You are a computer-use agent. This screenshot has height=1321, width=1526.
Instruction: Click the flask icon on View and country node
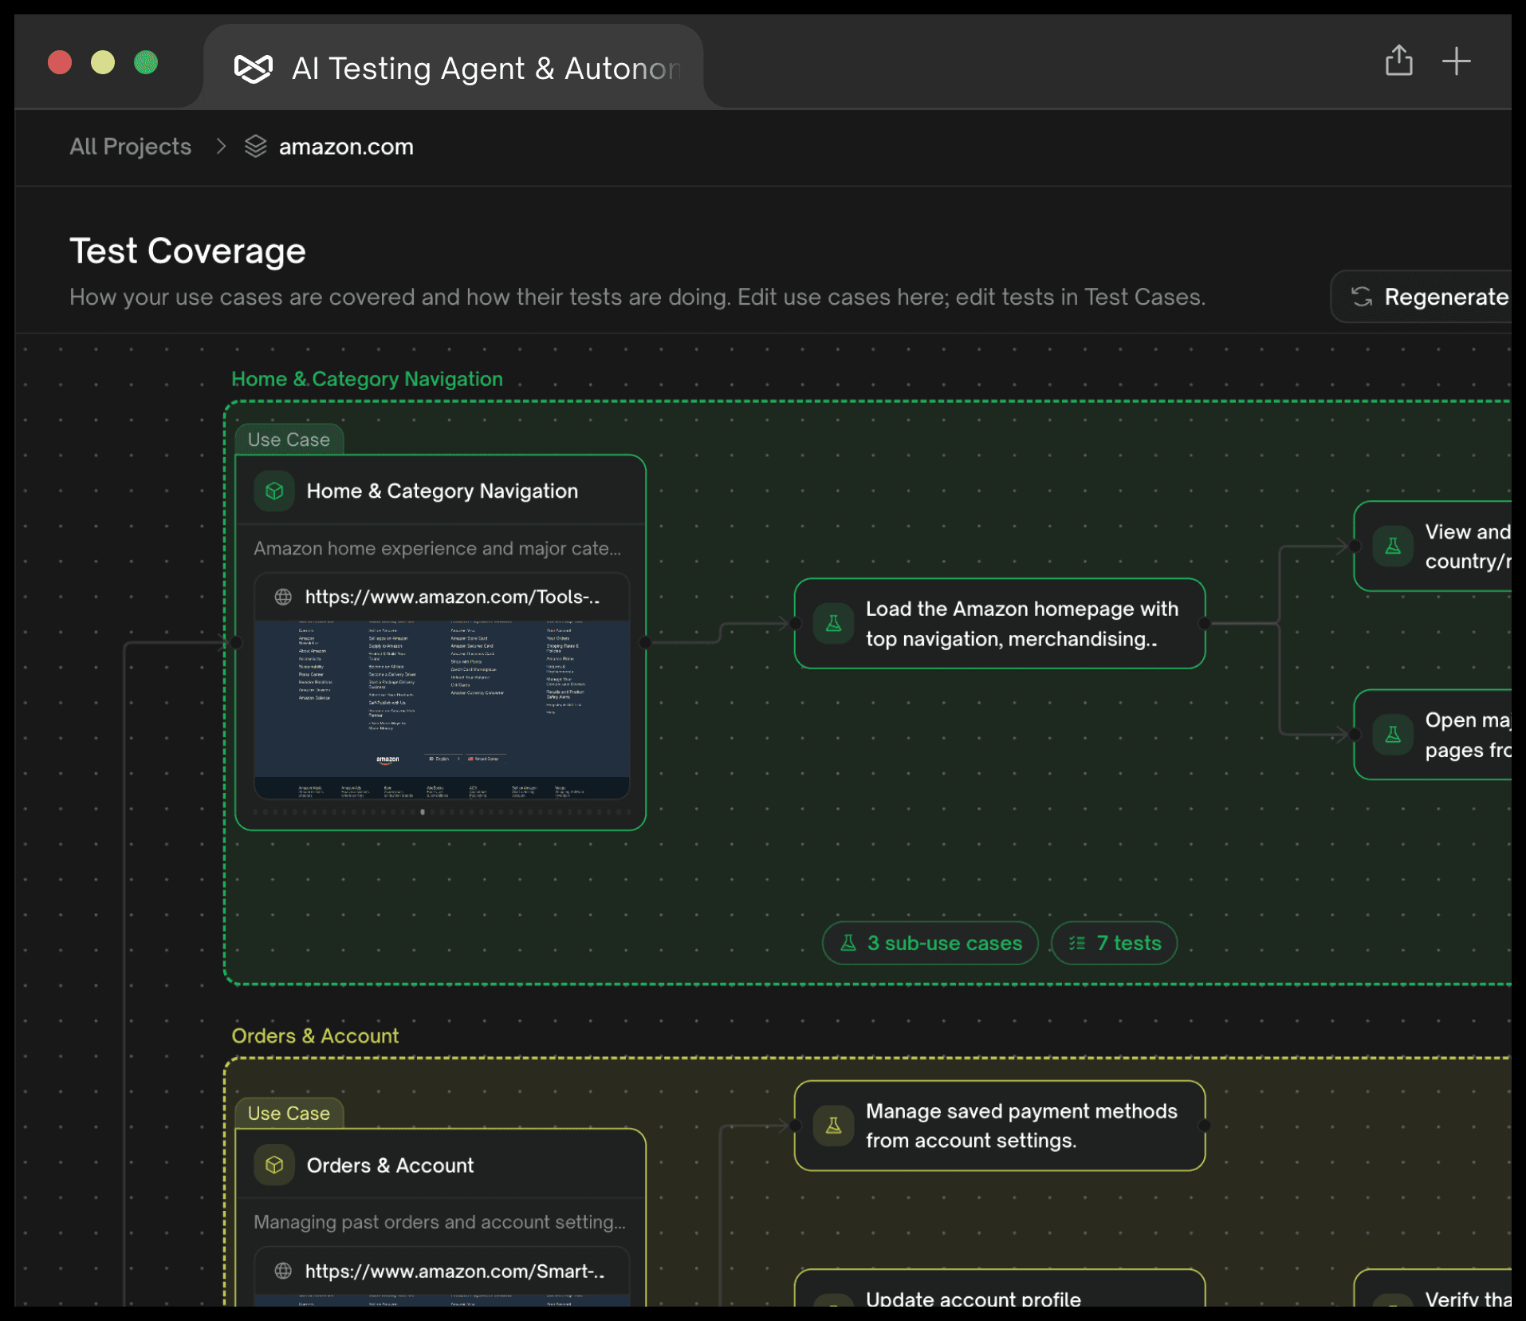point(1393,546)
